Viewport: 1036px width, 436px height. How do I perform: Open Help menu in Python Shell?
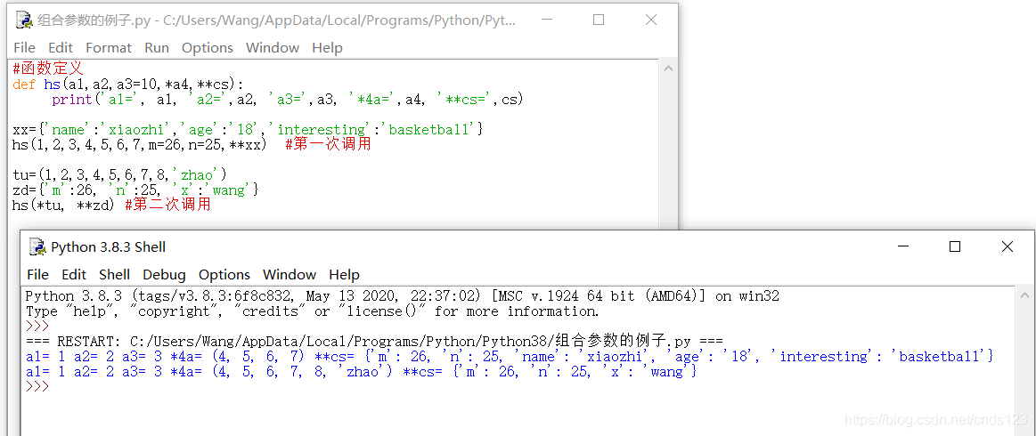pos(344,274)
